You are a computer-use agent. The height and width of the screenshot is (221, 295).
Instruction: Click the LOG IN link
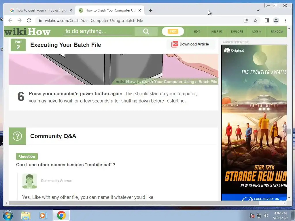point(257,32)
